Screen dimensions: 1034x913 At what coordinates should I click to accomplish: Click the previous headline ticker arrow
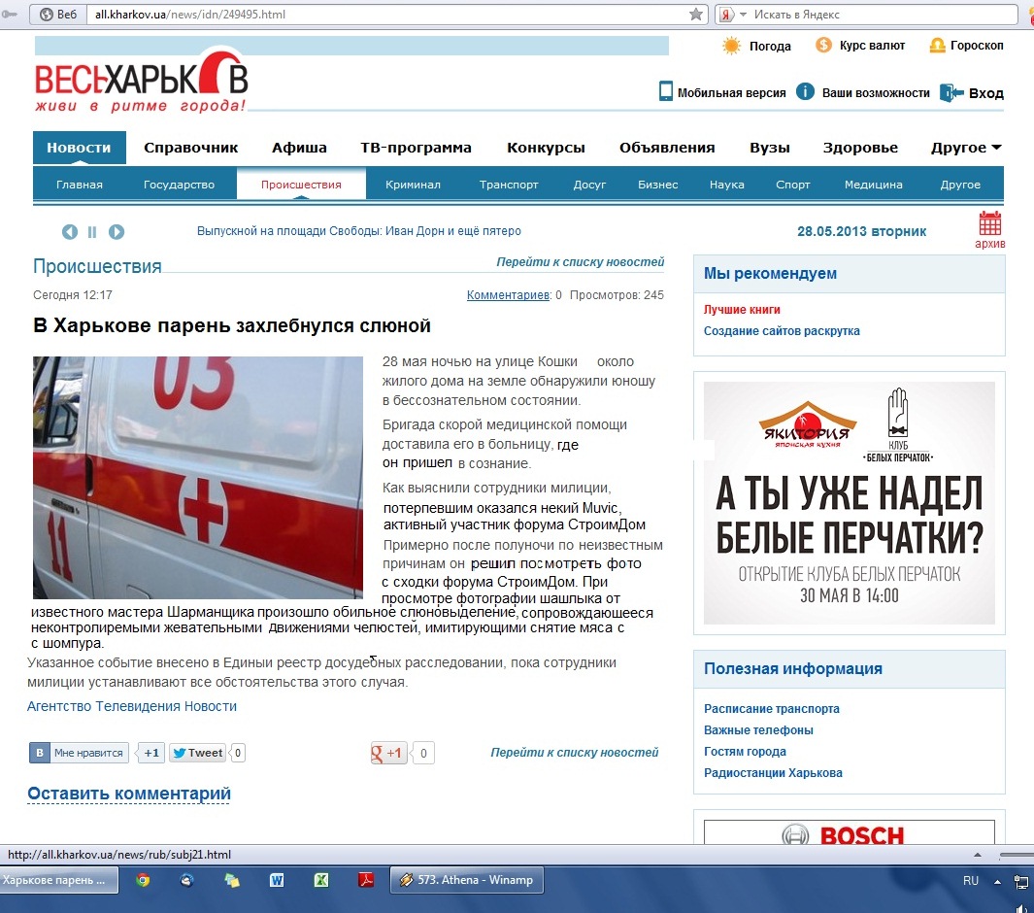point(70,231)
